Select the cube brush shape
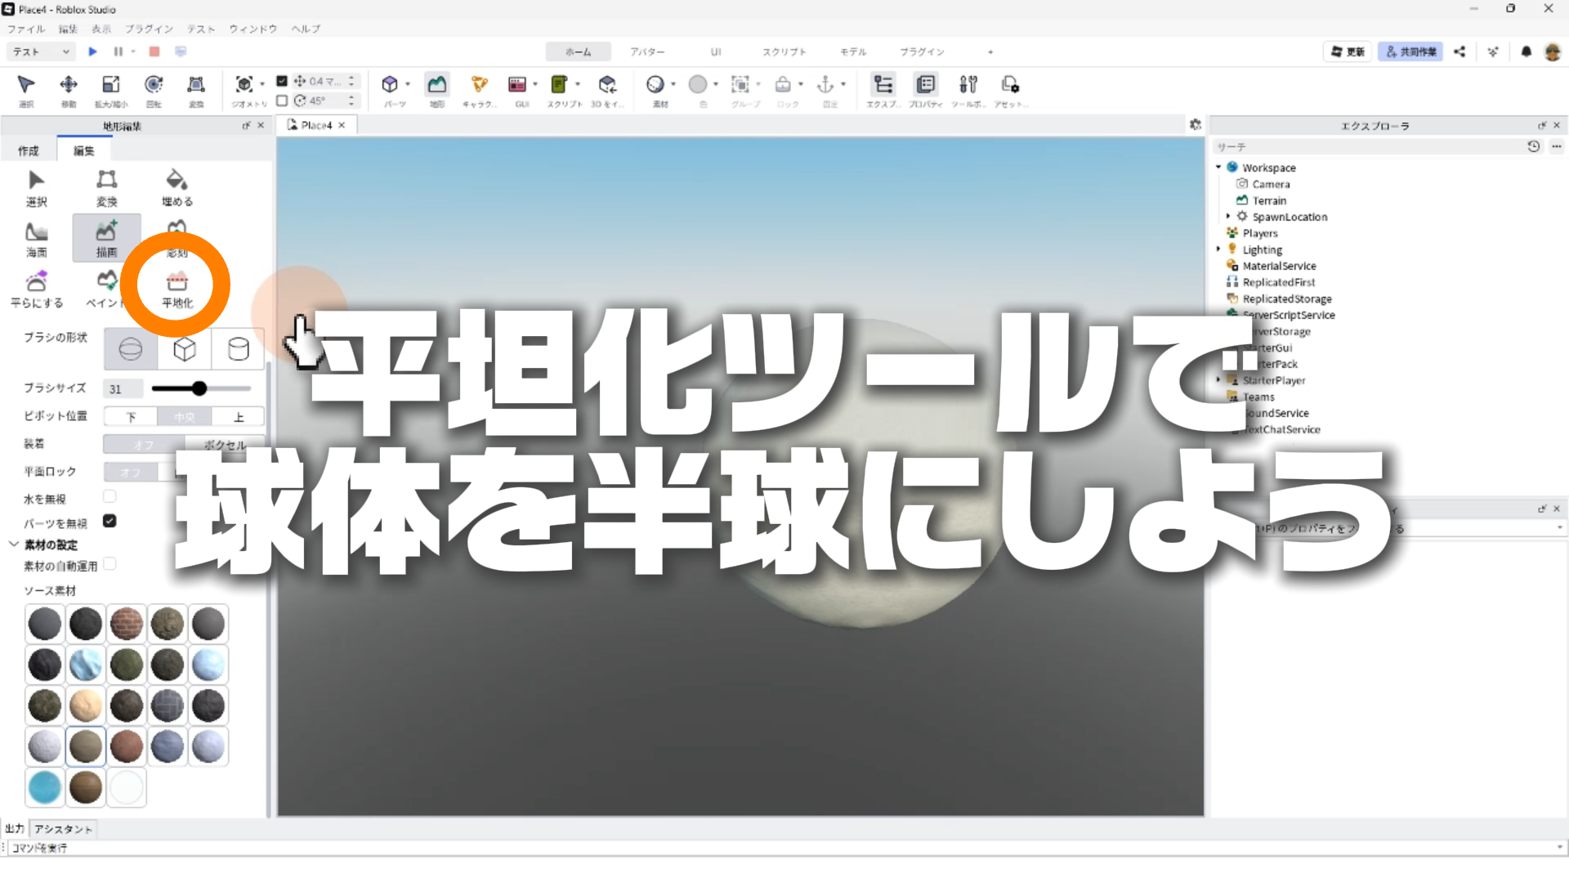 tap(185, 349)
